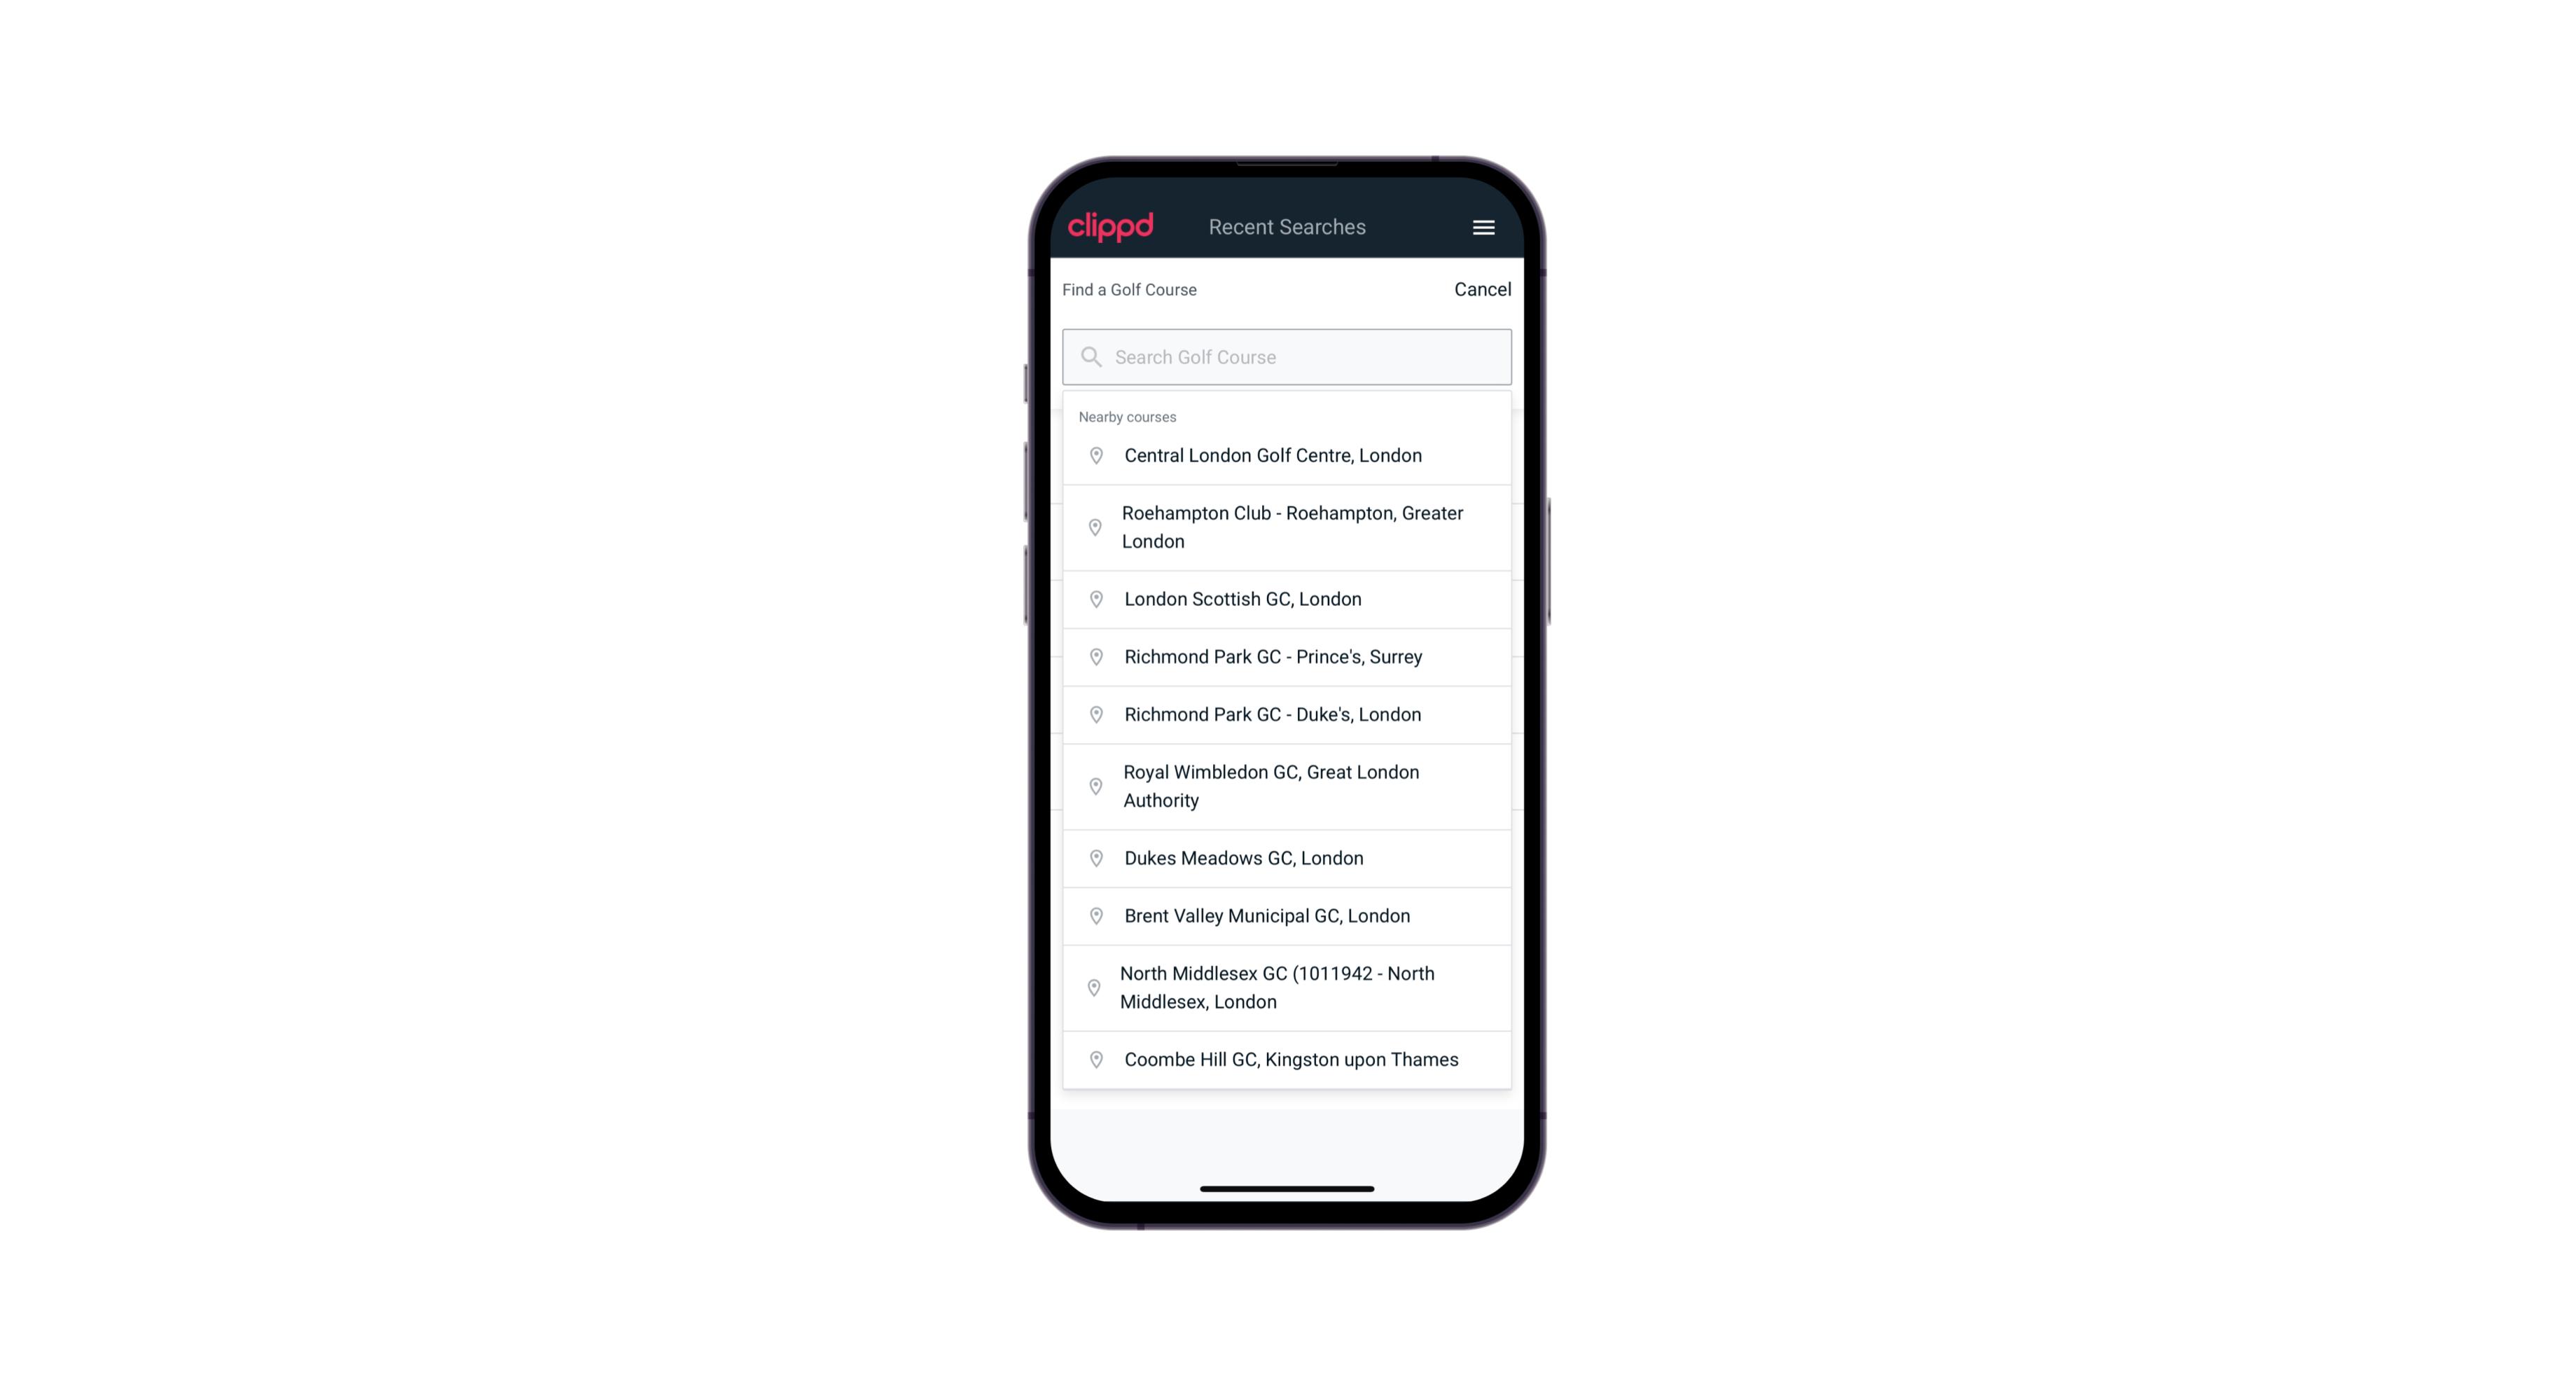Open the hamburger menu icon
The image size is (2576, 1386).
[1484, 227]
